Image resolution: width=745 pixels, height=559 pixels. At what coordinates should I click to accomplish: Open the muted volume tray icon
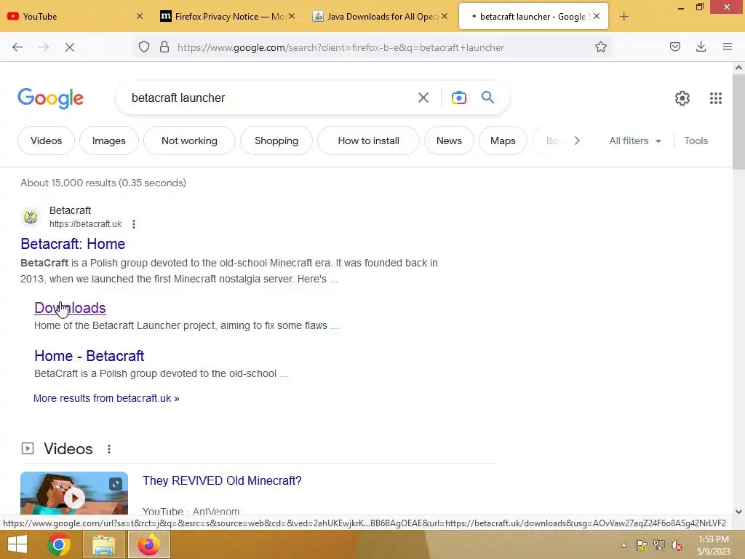pyautogui.click(x=676, y=545)
